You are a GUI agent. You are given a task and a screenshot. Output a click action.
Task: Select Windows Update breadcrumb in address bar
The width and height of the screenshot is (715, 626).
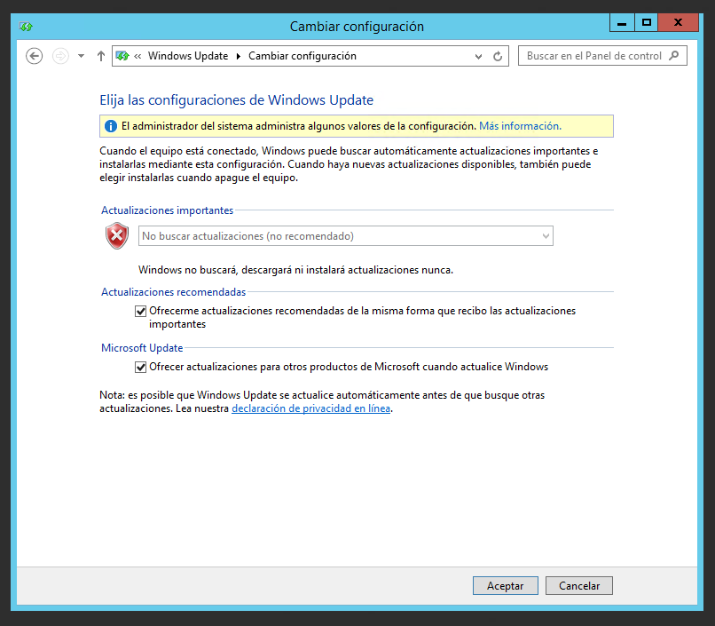[188, 56]
